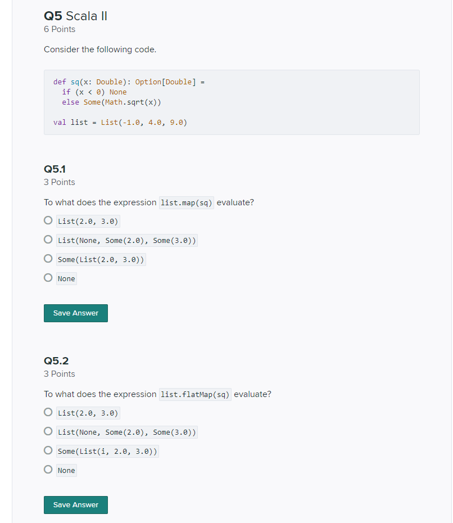
Task: Choose List(None, Some(2.0), Some(3.0)) radio for Q5.2
Action: pyautogui.click(x=48, y=431)
